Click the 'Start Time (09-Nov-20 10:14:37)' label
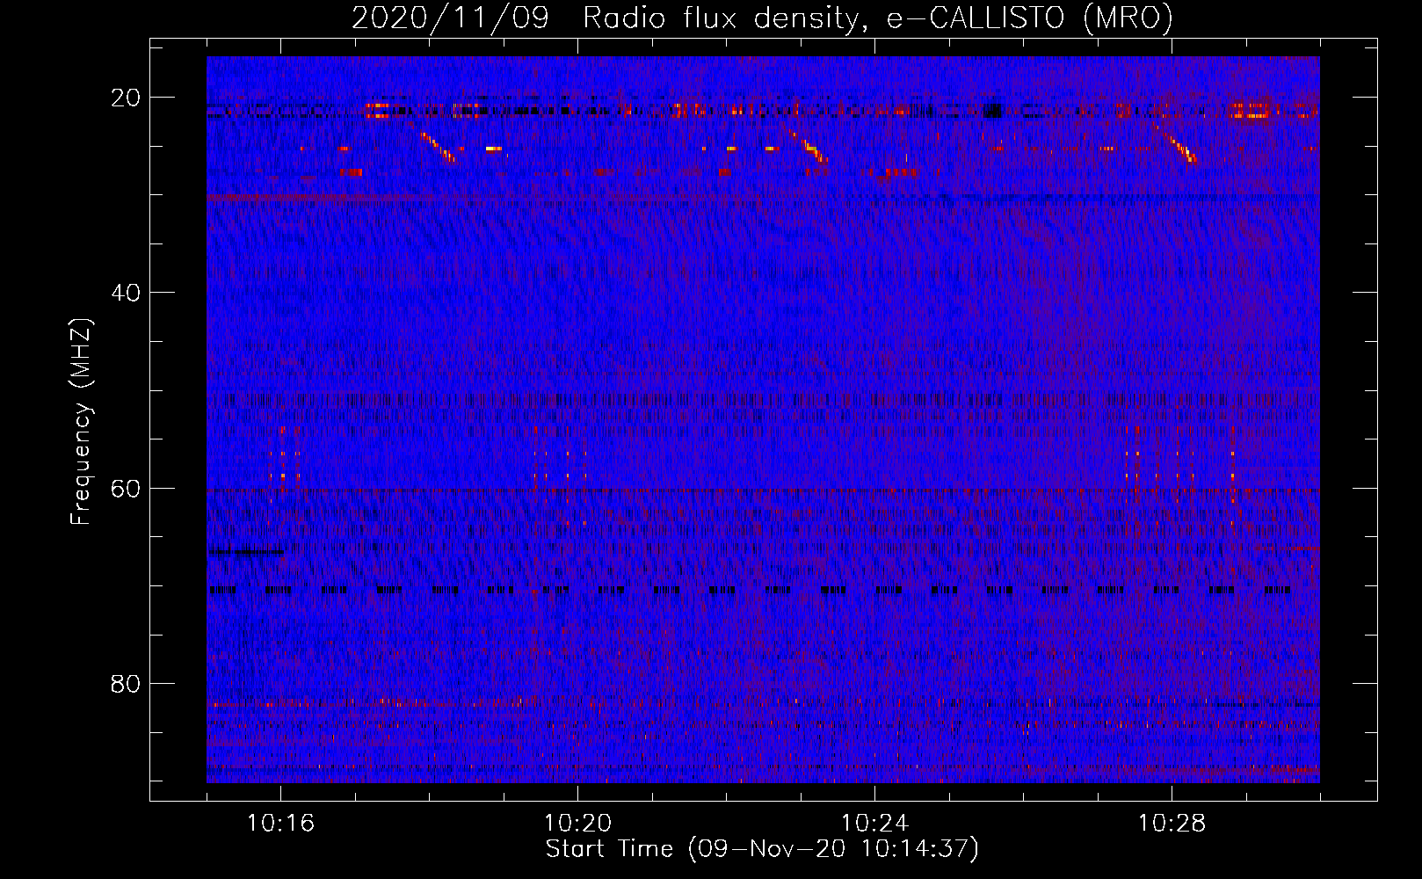1422x879 pixels. (762, 849)
